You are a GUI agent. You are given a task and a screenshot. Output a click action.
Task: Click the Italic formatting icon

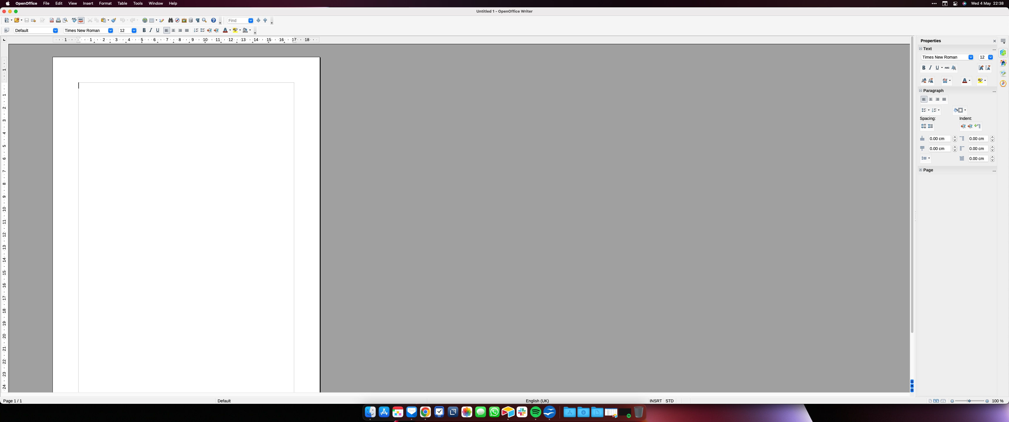coord(150,30)
